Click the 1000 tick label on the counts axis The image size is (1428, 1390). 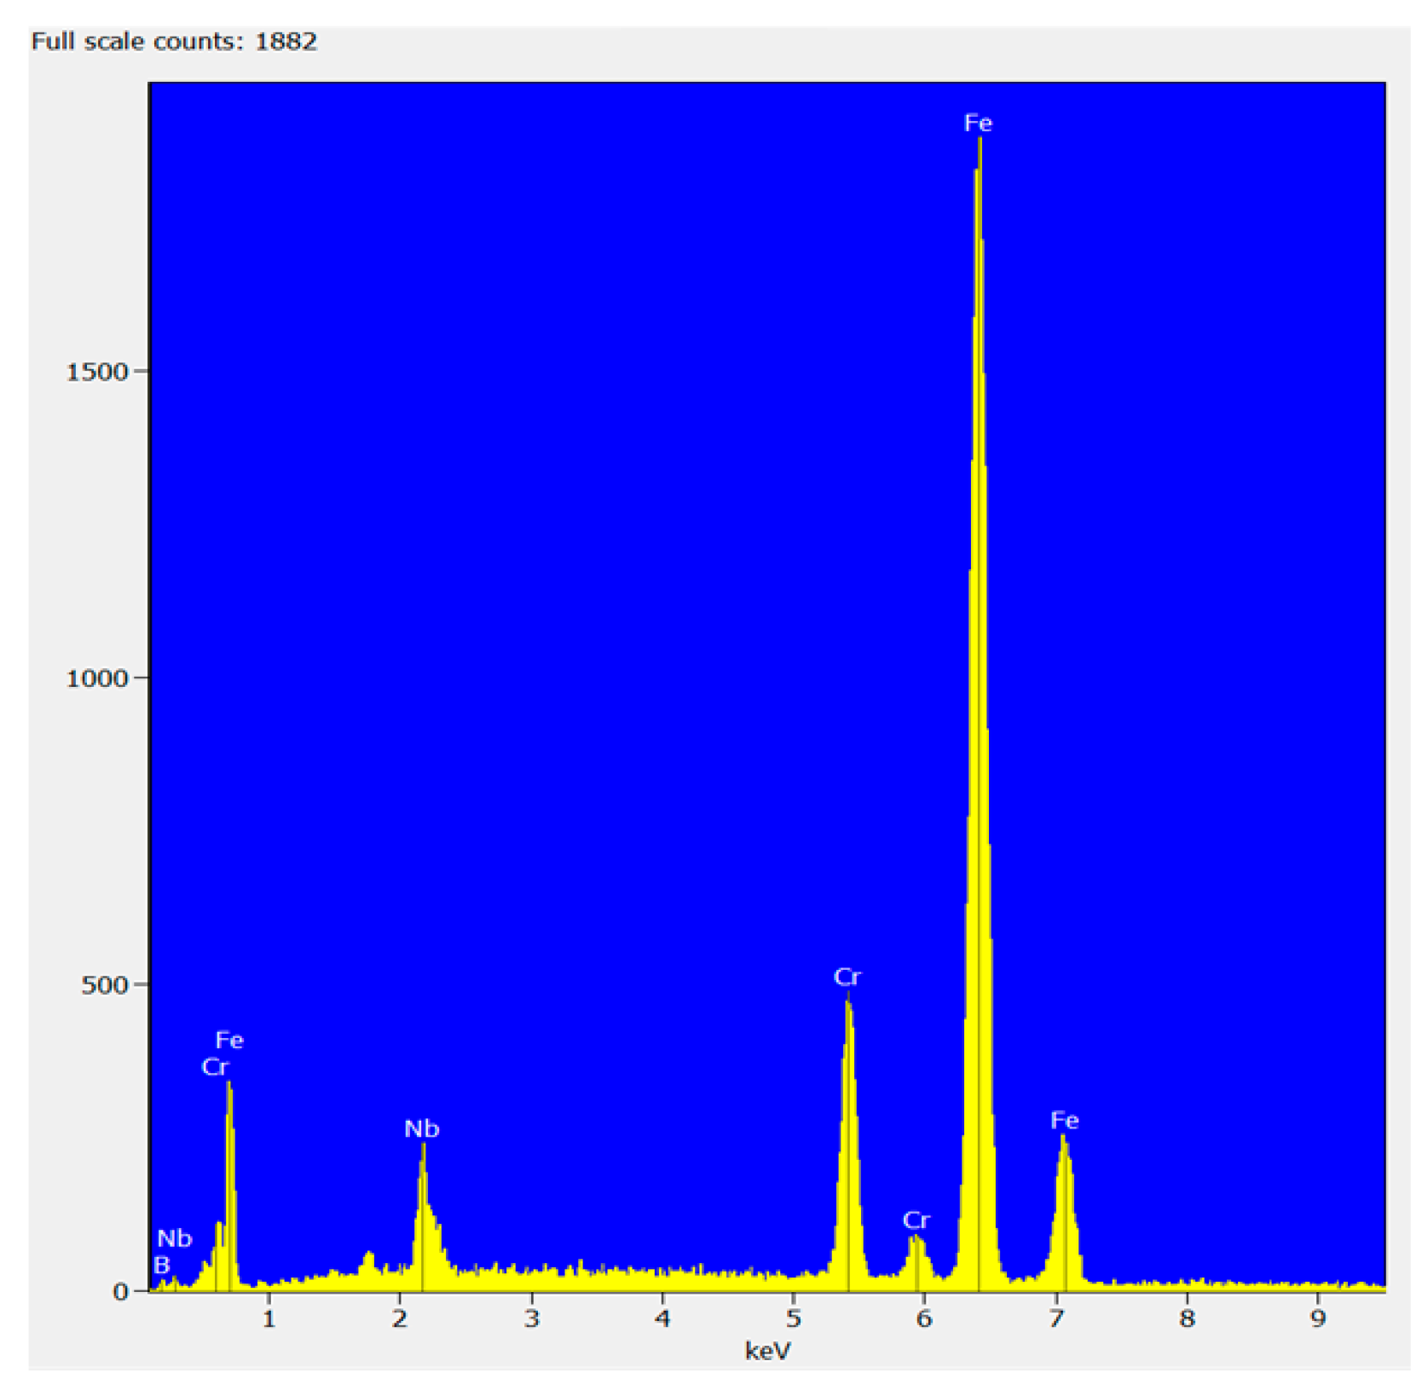click(96, 678)
